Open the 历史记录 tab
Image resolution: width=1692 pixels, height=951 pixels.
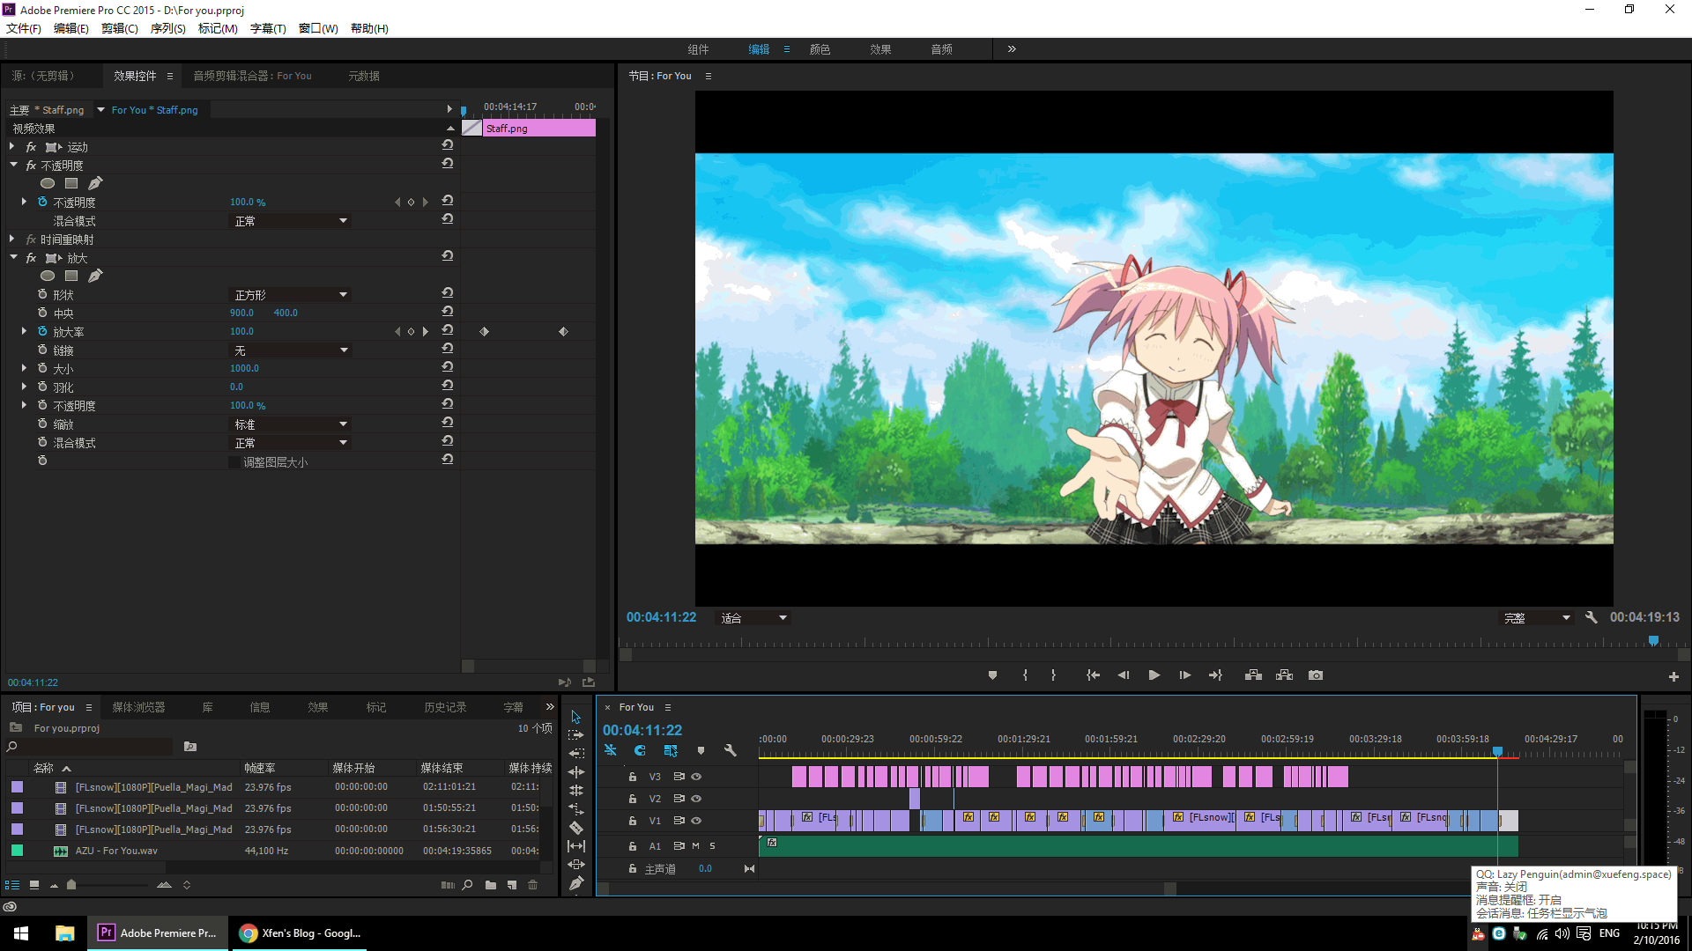pos(445,707)
